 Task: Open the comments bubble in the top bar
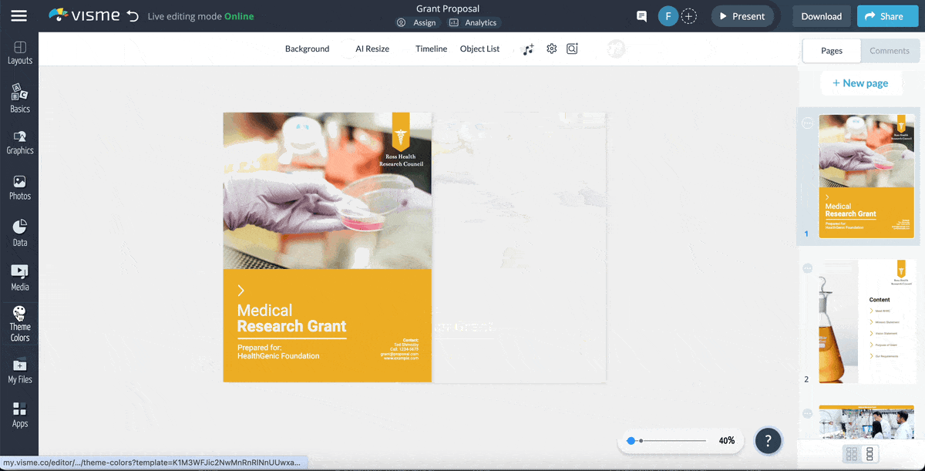pos(641,15)
